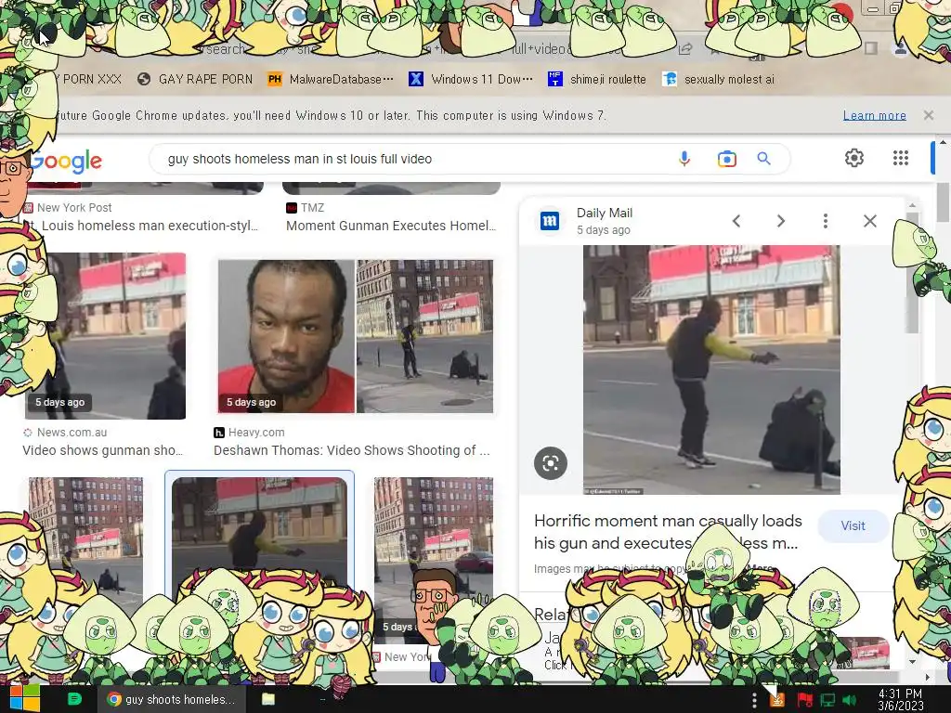The height and width of the screenshot is (713, 951).
Task: Open the New York Post result title
Action: coord(142,226)
